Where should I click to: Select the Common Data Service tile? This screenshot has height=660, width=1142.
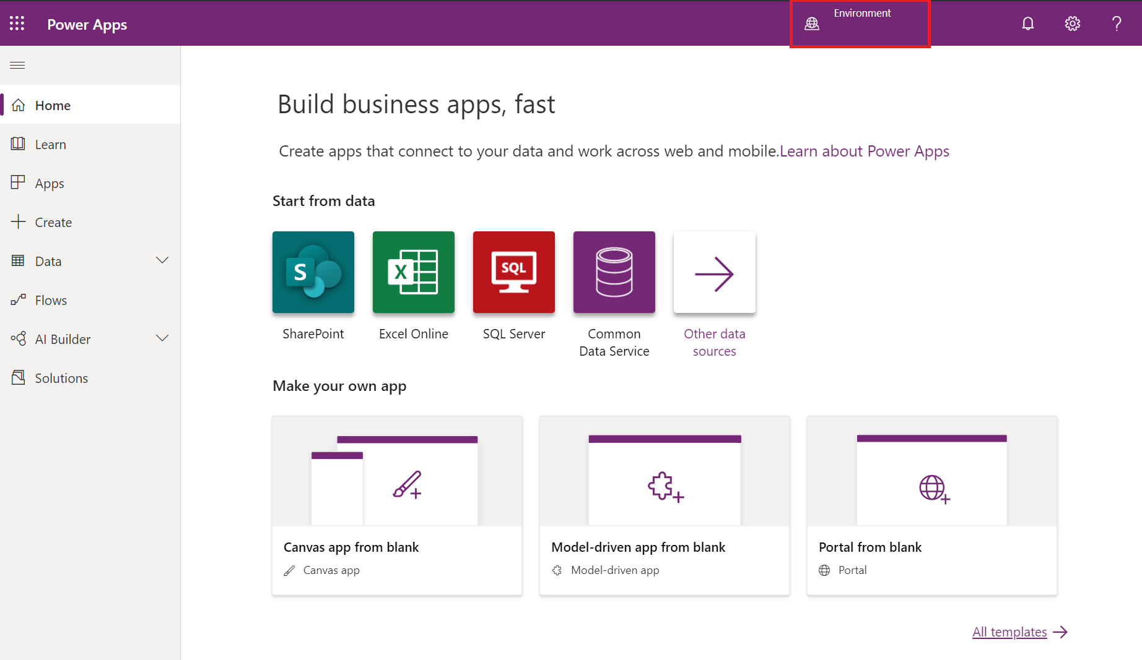tap(614, 272)
